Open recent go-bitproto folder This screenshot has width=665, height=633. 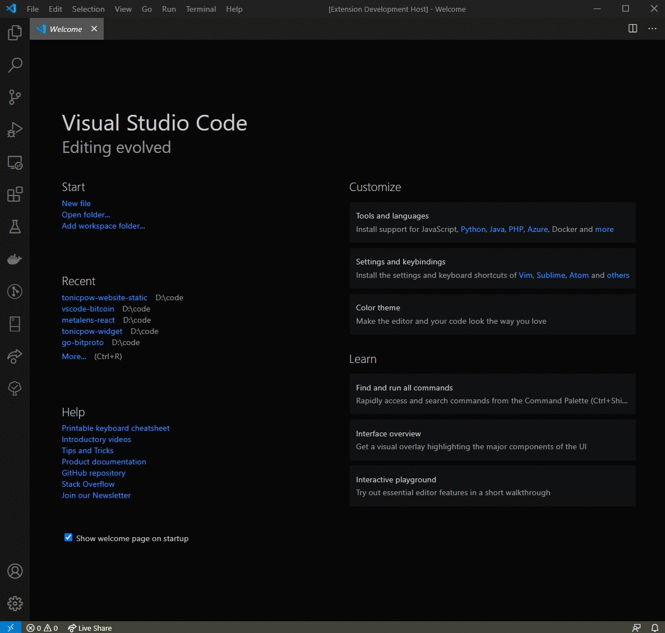(82, 342)
